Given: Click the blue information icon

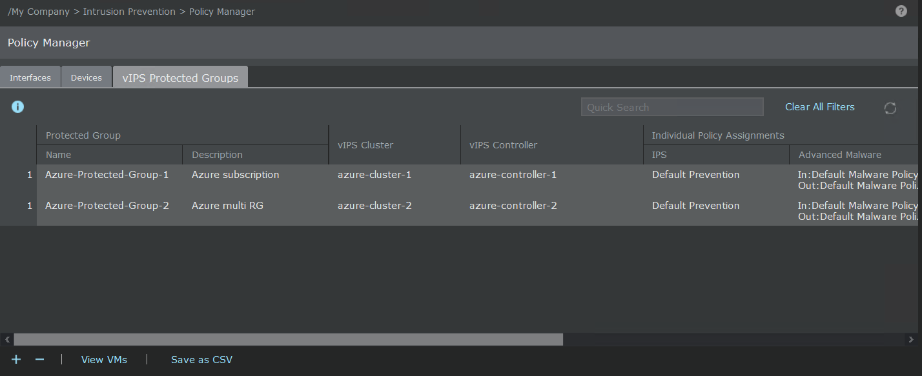Looking at the screenshot, I should click(x=17, y=107).
